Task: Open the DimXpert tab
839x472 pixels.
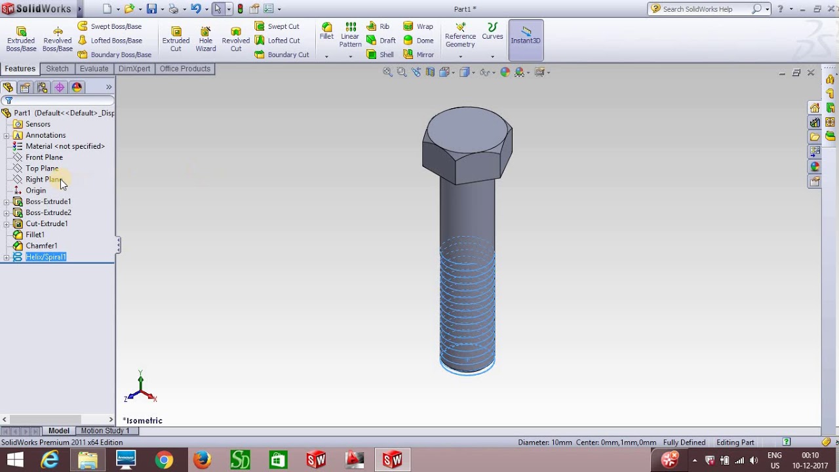Action: [x=134, y=69]
